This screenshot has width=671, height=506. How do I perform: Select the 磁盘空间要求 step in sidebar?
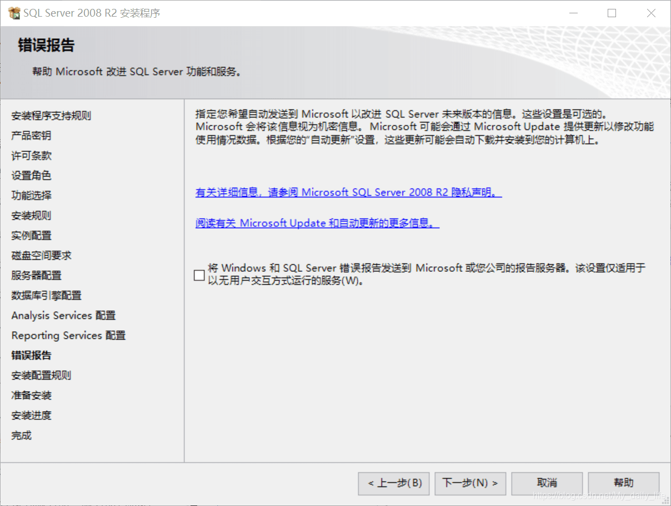[41, 256]
